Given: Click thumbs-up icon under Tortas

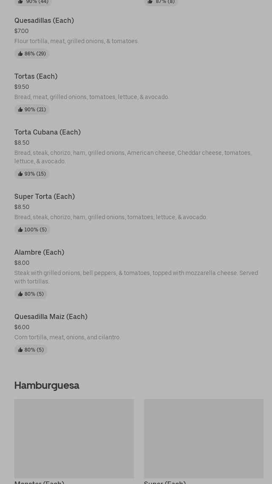Looking at the screenshot, I should click(20, 110).
